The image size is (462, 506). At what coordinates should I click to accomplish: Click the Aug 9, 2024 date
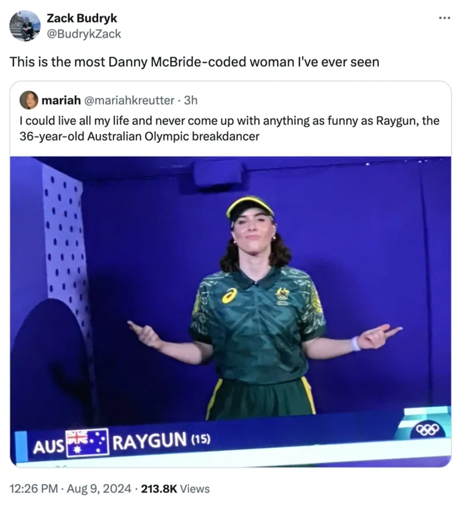point(99,489)
